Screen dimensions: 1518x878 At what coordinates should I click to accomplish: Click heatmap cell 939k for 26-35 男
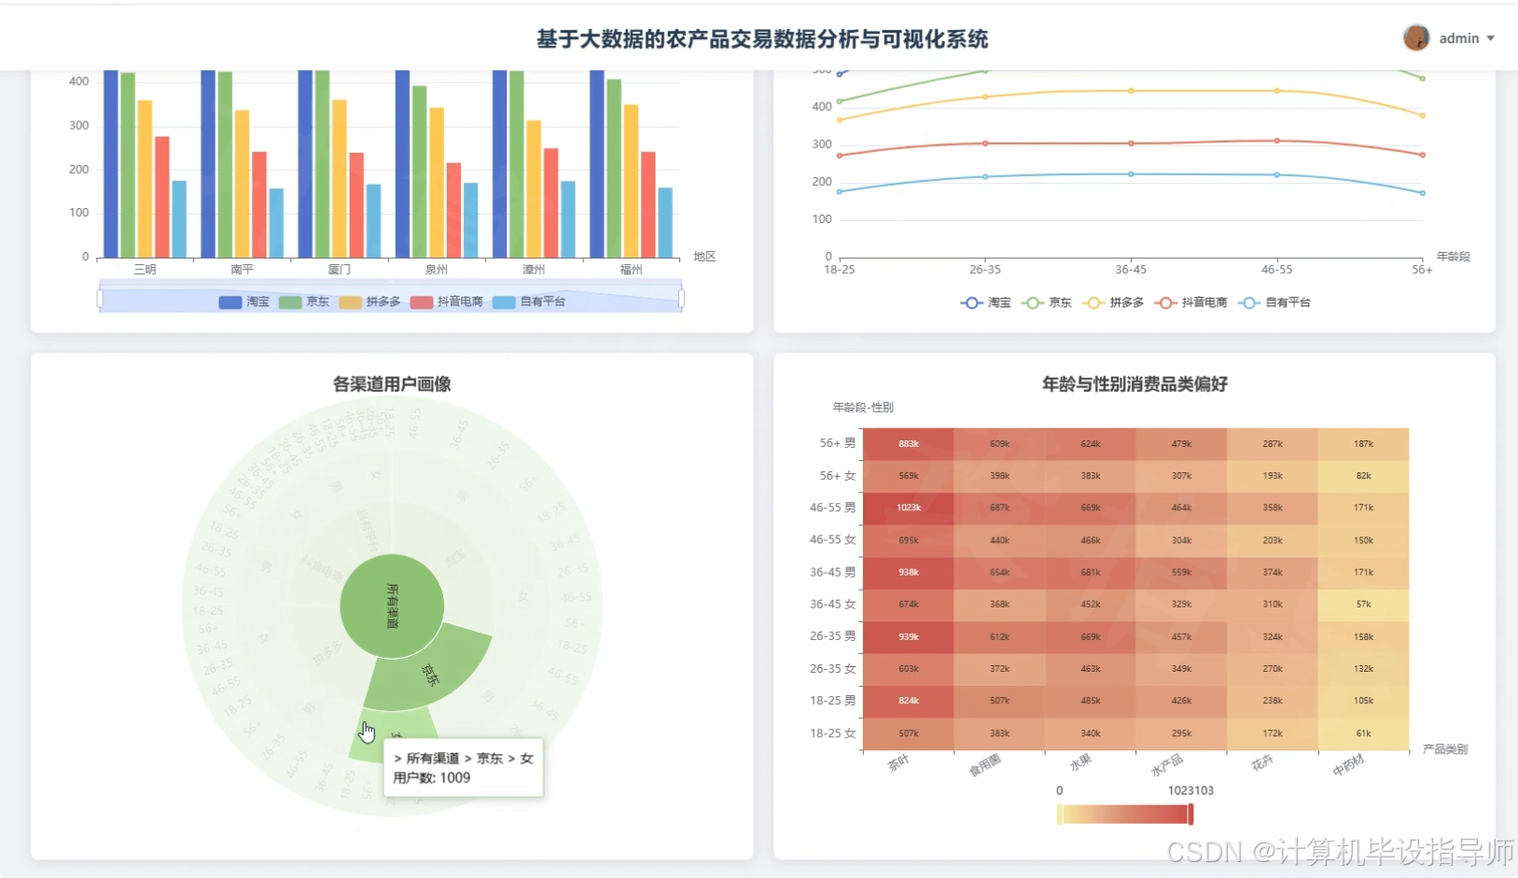coord(909,636)
